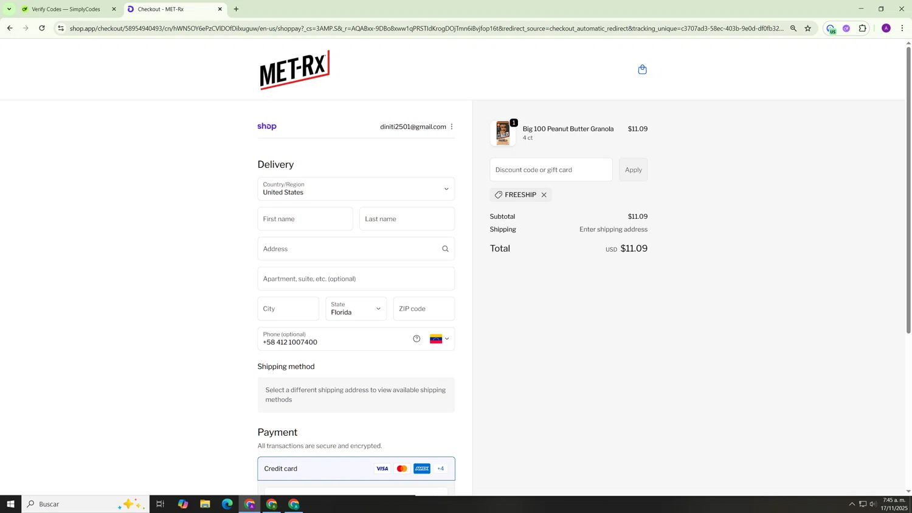912x513 pixels.
Task: Click the ZIP code field
Action: coord(424,309)
